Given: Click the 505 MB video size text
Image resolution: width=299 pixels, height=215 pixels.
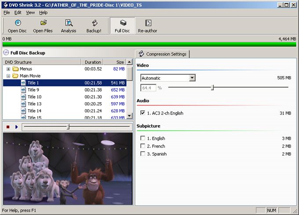Looking at the screenshot, I should pos(284,78).
